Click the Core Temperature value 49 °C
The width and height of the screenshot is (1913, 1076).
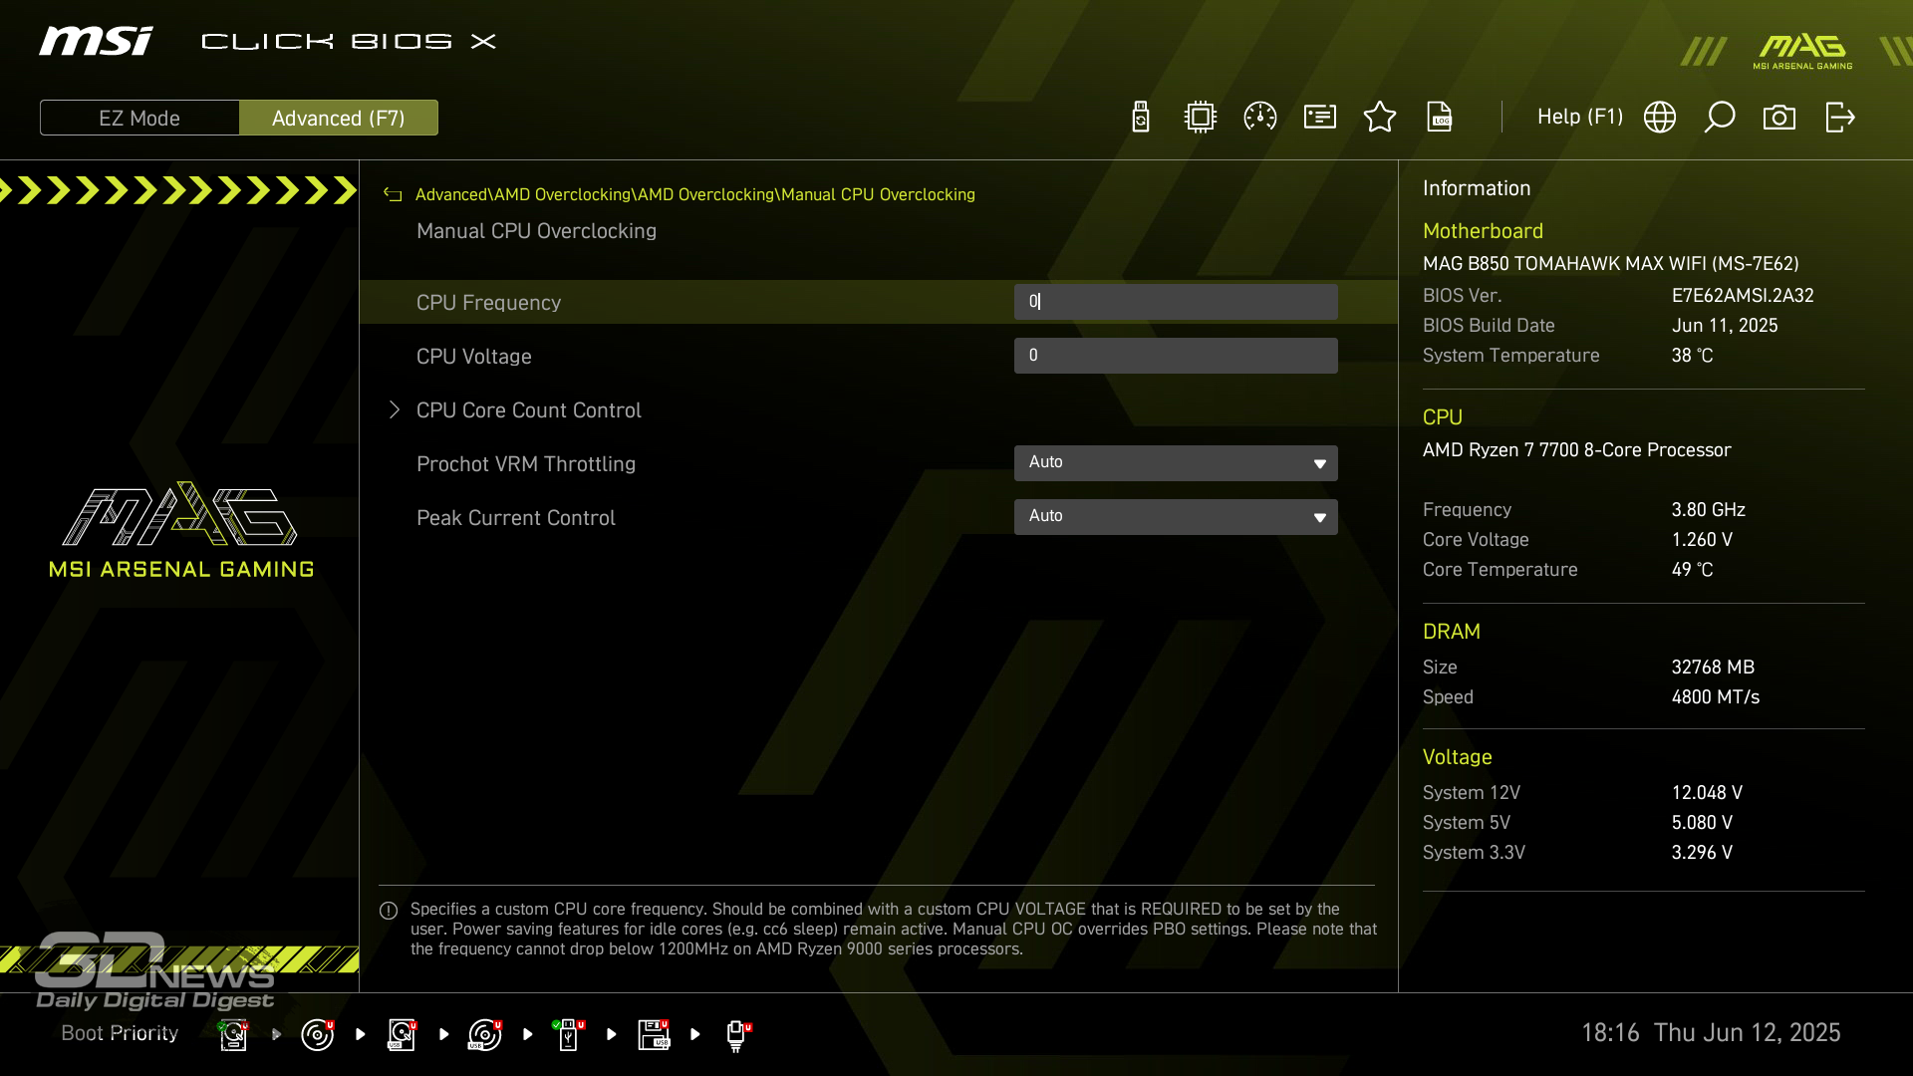pyautogui.click(x=1693, y=570)
